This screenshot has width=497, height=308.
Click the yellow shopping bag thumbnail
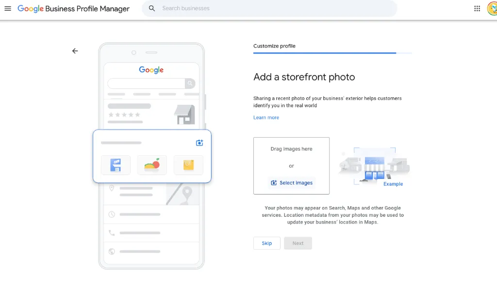188,165
